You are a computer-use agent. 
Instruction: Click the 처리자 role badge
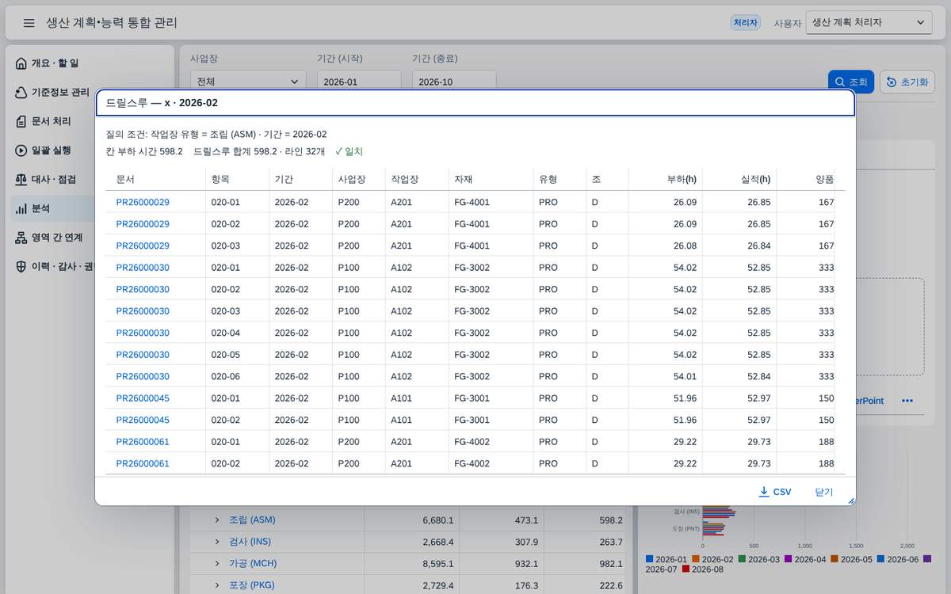(x=746, y=23)
